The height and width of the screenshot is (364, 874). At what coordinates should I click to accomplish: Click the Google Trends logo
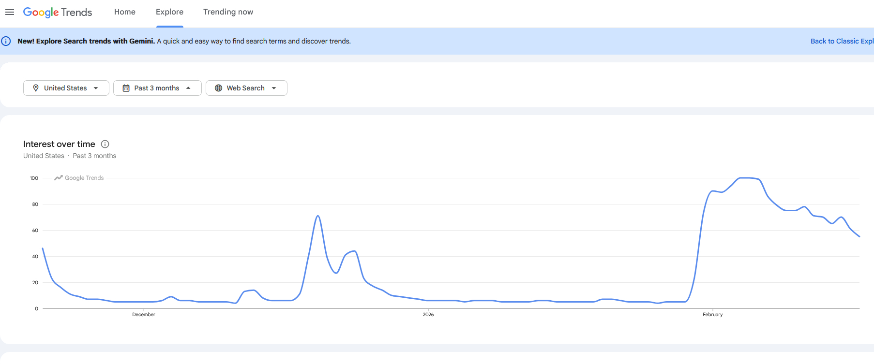pyautogui.click(x=58, y=12)
